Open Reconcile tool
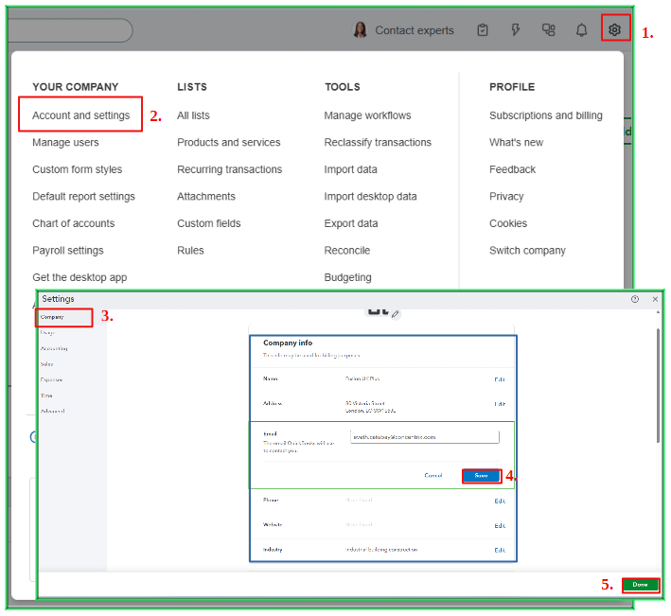The width and height of the screenshot is (671, 616). pos(347,250)
